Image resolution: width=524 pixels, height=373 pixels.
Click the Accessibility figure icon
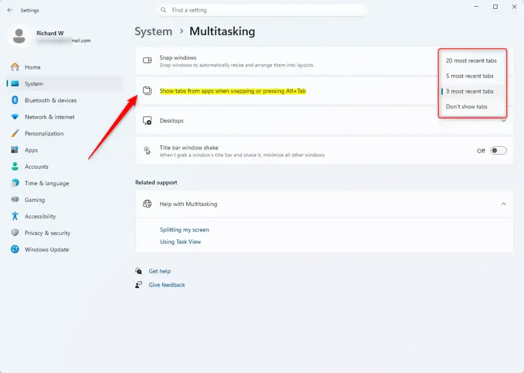15,216
